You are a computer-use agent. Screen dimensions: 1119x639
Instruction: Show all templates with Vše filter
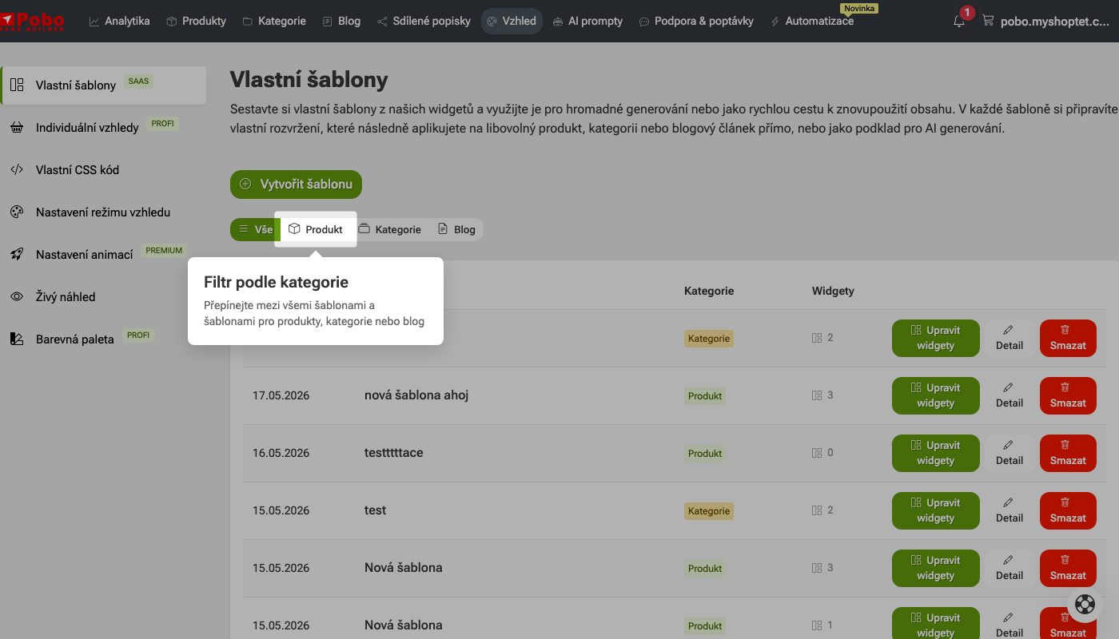click(256, 229)
